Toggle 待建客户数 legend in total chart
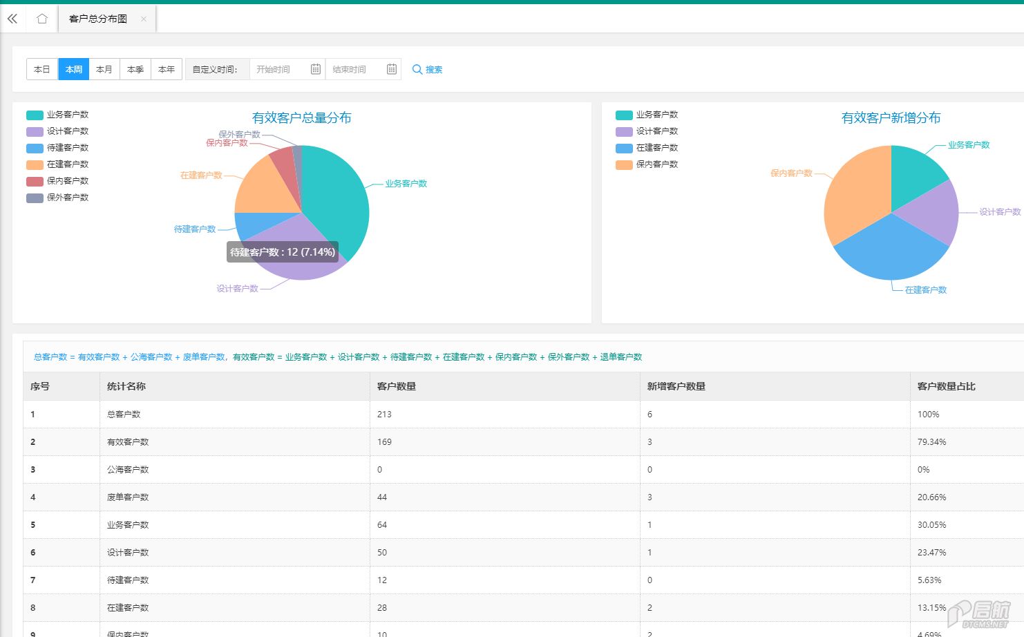The width and height of the screenshot is (1024, 637). (x=58, y=148)
